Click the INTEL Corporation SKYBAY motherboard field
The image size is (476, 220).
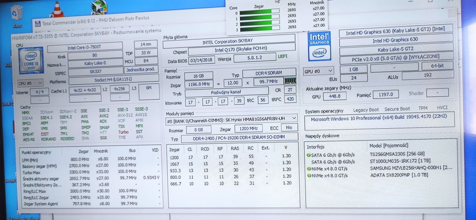228,41
